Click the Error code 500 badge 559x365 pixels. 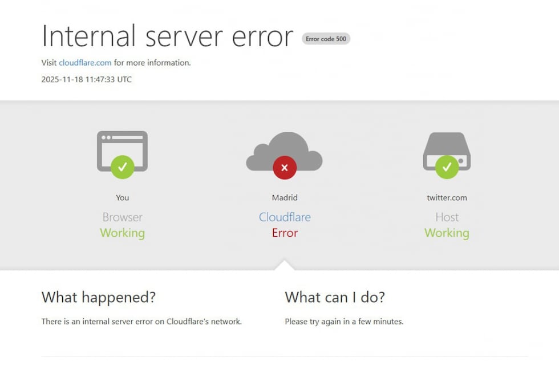(326, 39)
